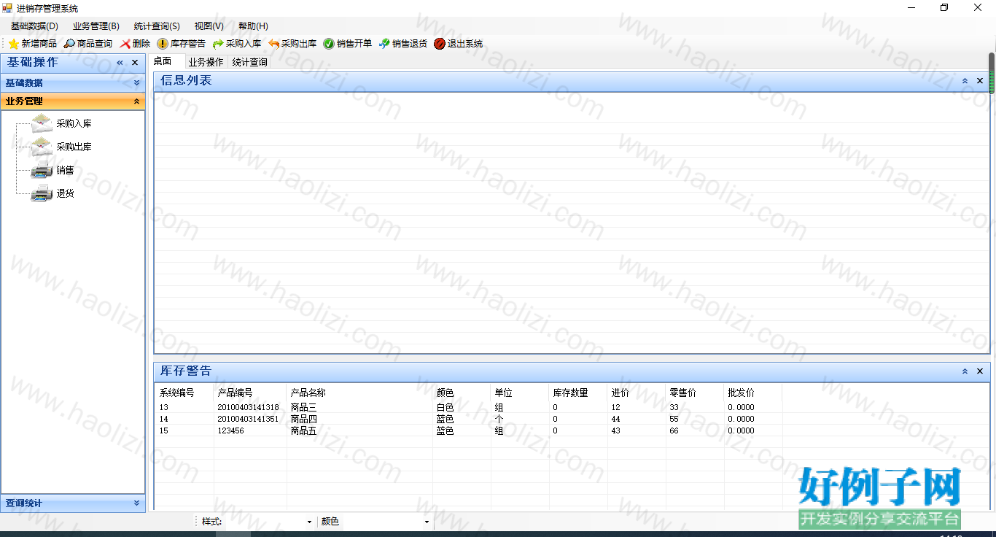Sort by 系统编号 column header

point(184,393)
